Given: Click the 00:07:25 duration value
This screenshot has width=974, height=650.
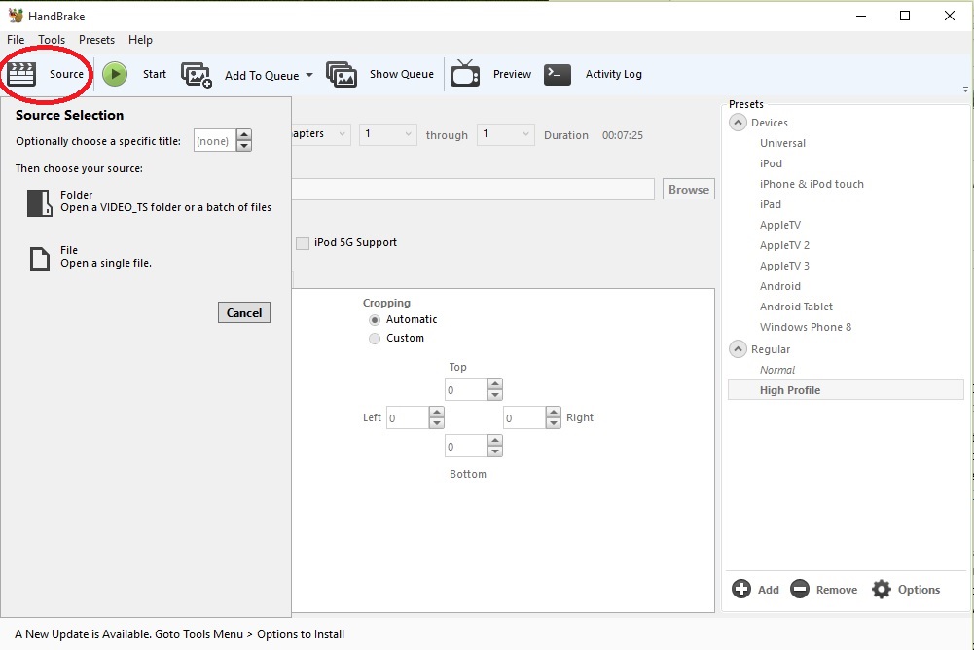Looking at the screenshot, I should coord(623,135).
